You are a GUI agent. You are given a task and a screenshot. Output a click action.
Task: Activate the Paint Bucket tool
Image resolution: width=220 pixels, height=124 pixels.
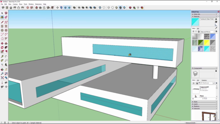coord(2,17)
